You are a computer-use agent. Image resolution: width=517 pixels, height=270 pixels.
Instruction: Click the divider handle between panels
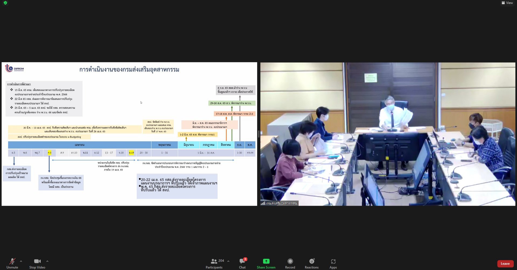tap(259, 134)
